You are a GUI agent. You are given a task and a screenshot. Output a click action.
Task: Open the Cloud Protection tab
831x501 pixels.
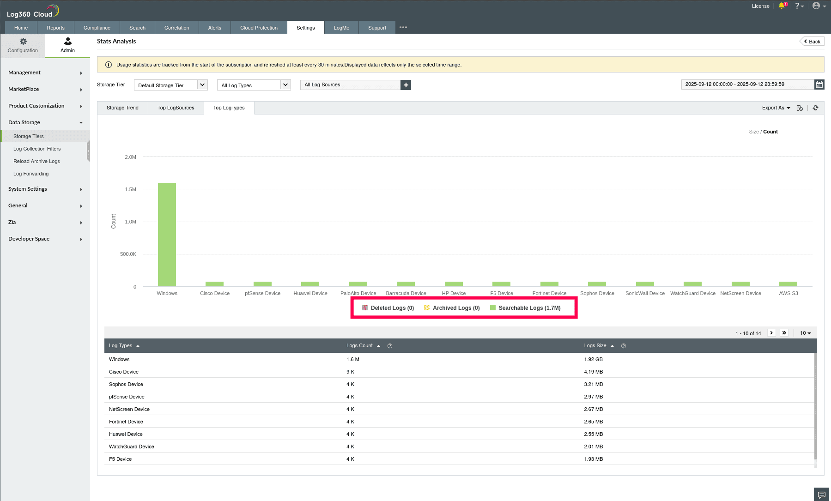coord(259,28)
